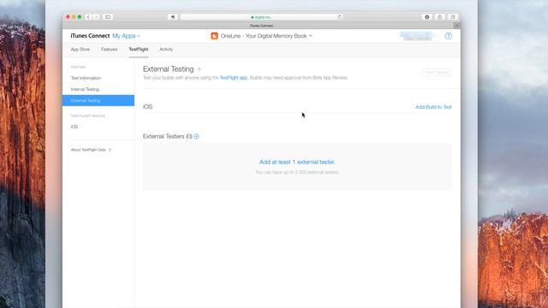
Task: Click iTunes Connect title
Action: [x=90, y=36]
